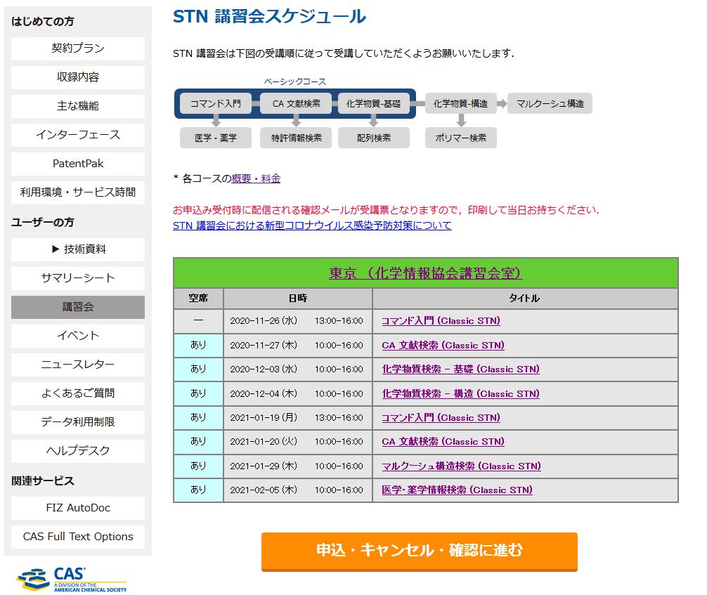Click the マルクーシュ構造 course box
The image size is (707, 595).
pyautogui.click(x=550, y=104)
